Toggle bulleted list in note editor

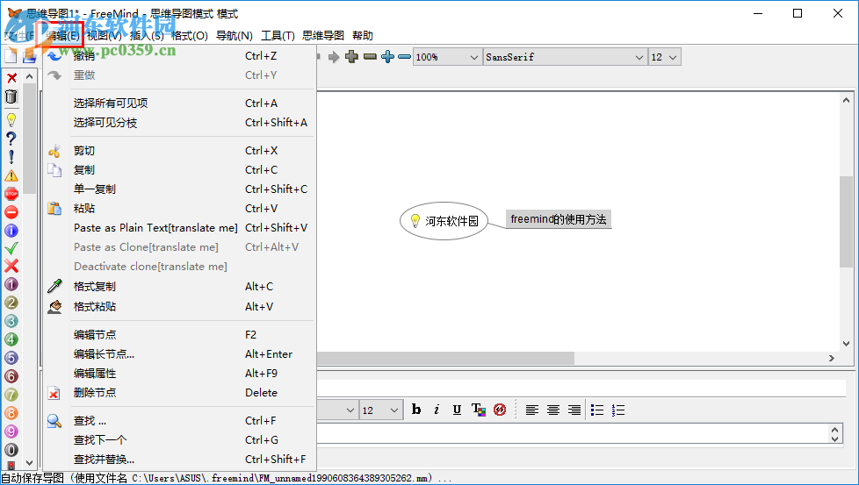coord(597,410)
